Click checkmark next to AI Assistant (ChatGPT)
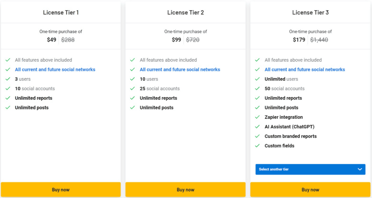This screenshot has width=372, height=198. pyautogui.click(x=257, y=127)
